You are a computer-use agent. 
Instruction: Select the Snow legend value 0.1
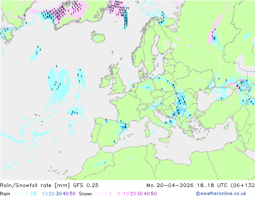click(x=96, y=194)
